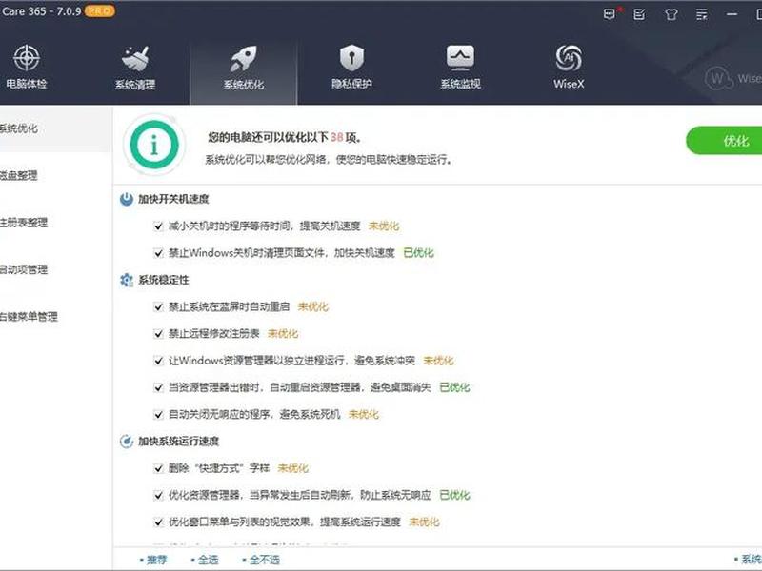
Task: Open the skin shirt icon in title bar
Action: (x=672, y=14)
